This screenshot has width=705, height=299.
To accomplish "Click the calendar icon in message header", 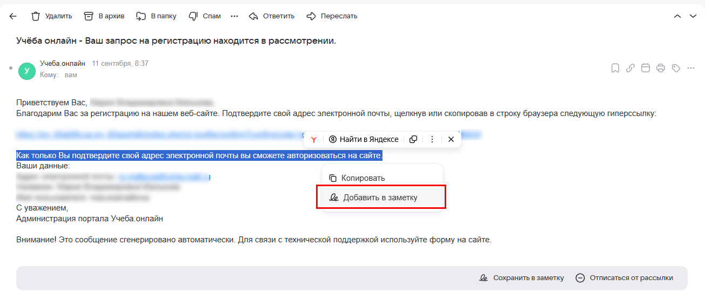I will pyautogui.click(x=645, y=68).
